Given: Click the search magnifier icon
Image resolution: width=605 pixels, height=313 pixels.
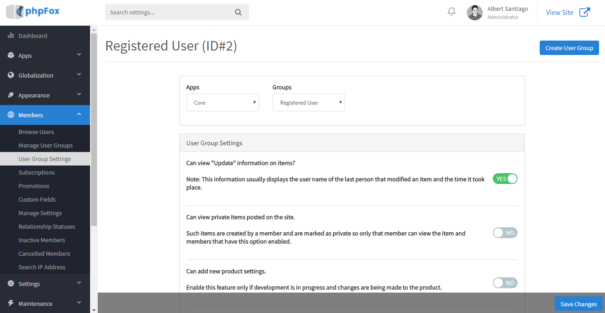Looking at the screenshot, I should tap(238, 13).
